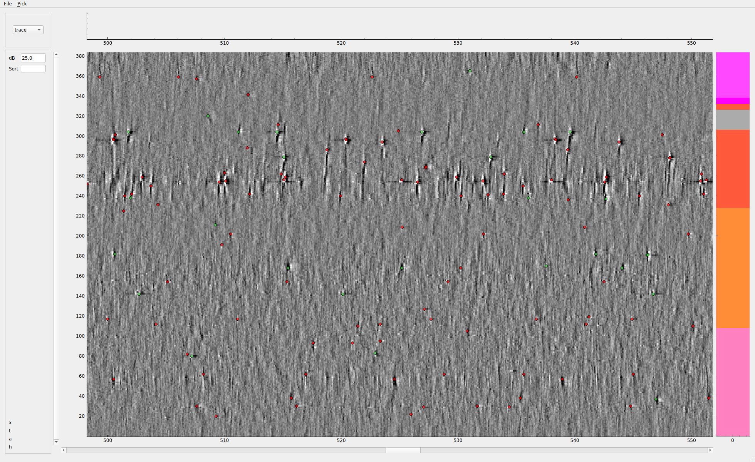
Task: Click the horizontal scrollbar right arrow
Action: click(x=710, y=450)
